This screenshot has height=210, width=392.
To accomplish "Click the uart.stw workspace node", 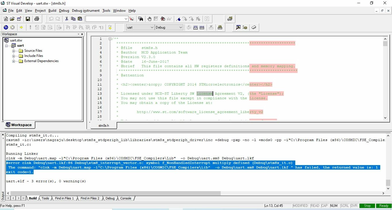I will tap(16, 40).
